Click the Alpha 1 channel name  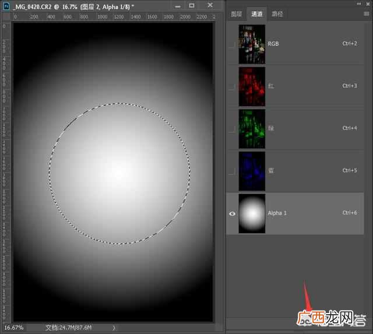277,213
